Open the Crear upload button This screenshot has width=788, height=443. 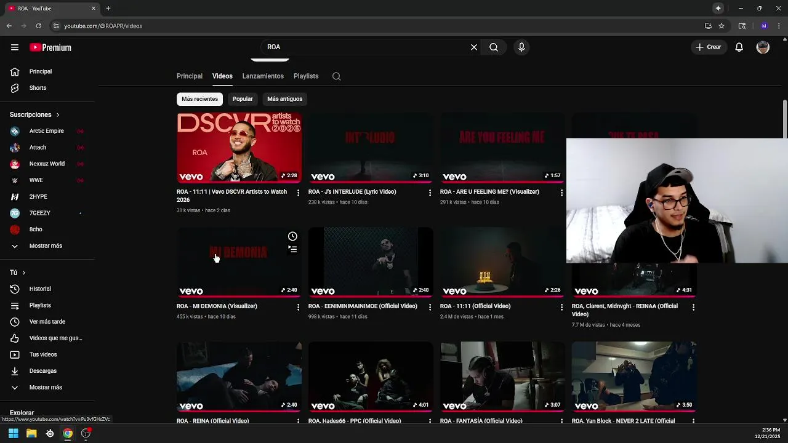point(708,47)
